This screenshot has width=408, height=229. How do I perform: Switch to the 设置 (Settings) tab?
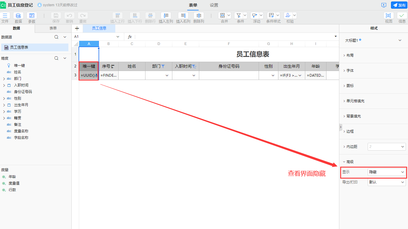click(214, 5)
